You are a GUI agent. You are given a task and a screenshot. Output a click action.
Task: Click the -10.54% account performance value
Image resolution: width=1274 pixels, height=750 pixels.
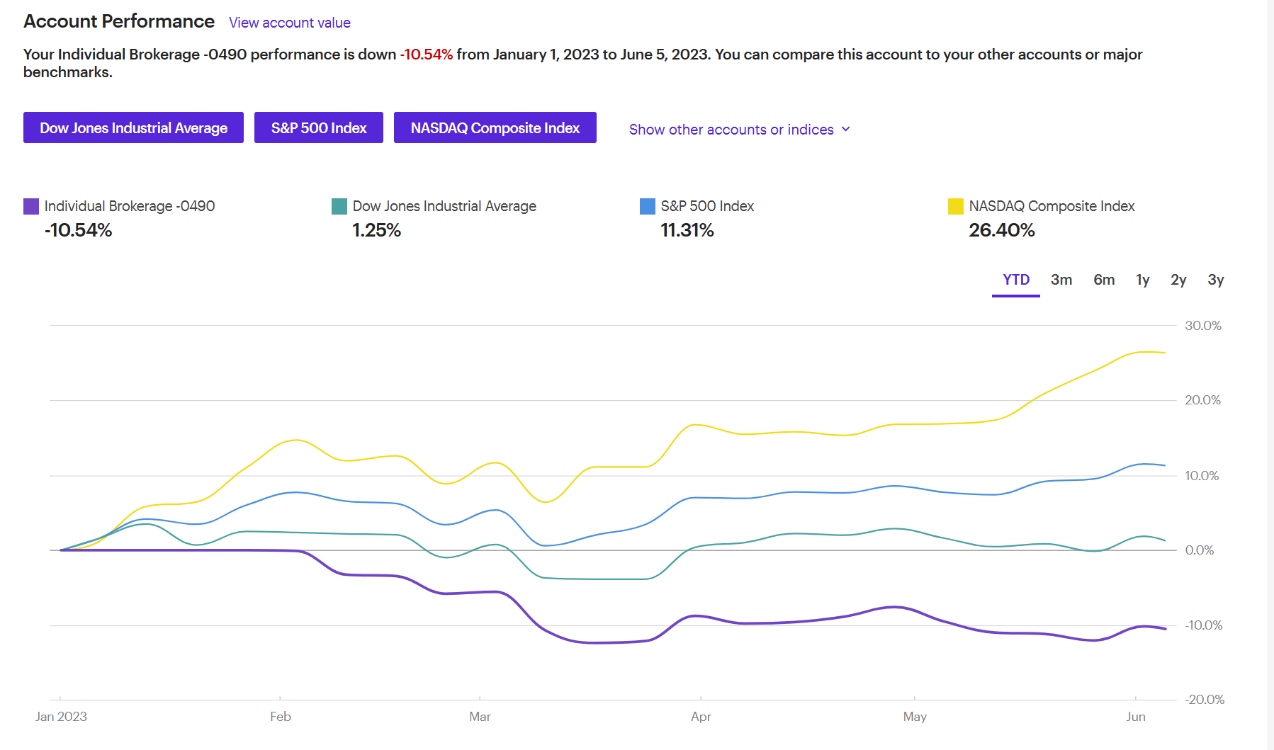[78, 229]
